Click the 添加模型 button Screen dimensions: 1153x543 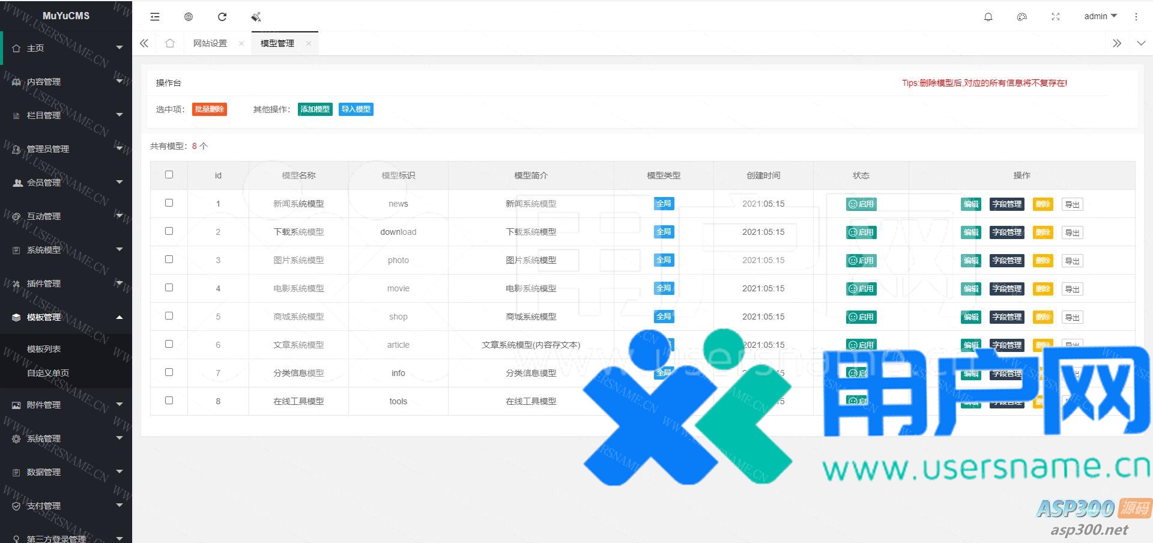tap(315, 109)
